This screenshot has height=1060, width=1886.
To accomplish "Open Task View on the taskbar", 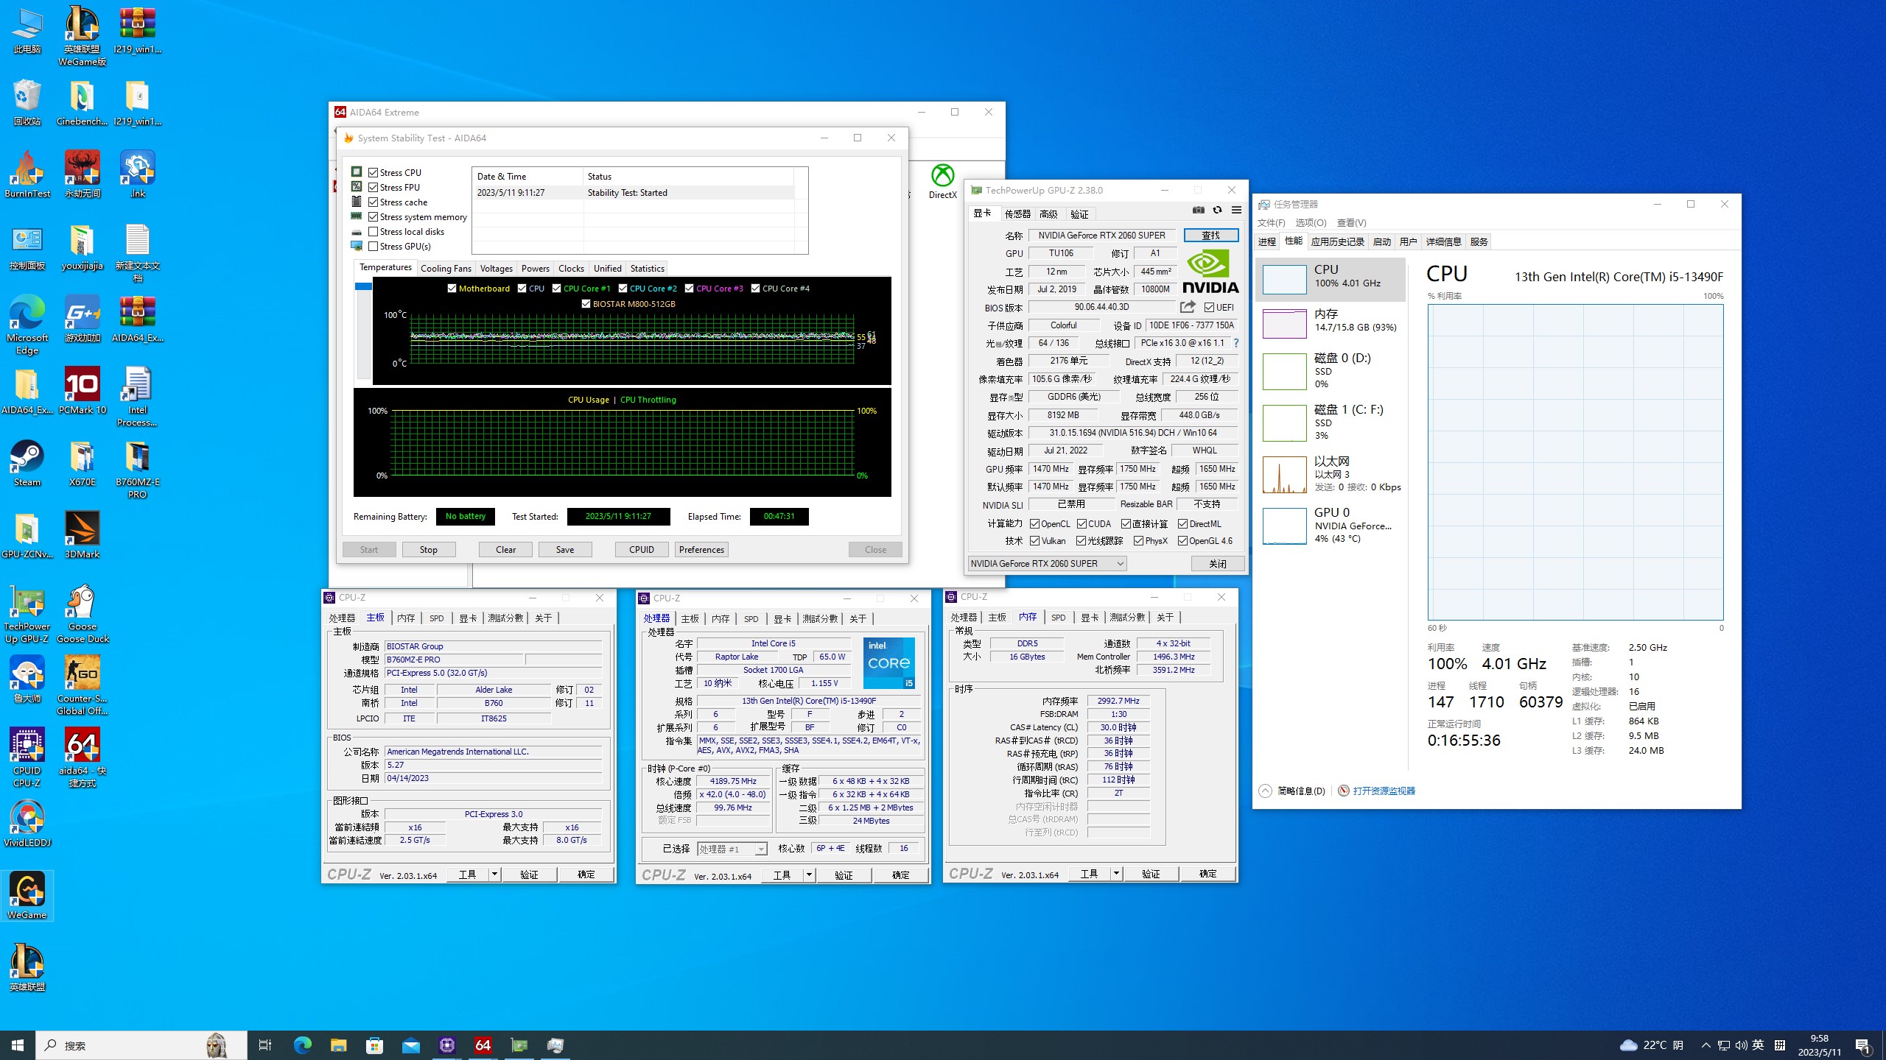I will (265, 1045).
